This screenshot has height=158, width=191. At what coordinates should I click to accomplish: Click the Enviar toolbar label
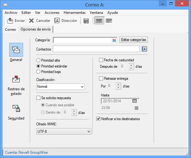[x=20, y=21]
